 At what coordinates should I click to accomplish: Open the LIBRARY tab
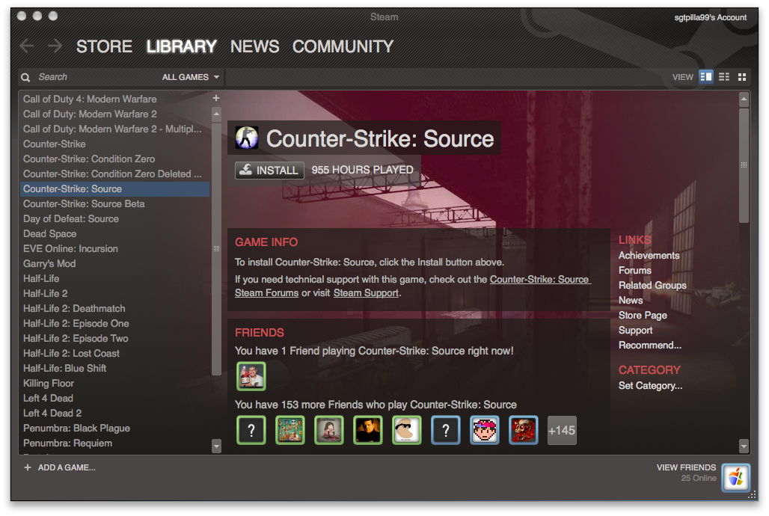[182, 46]
